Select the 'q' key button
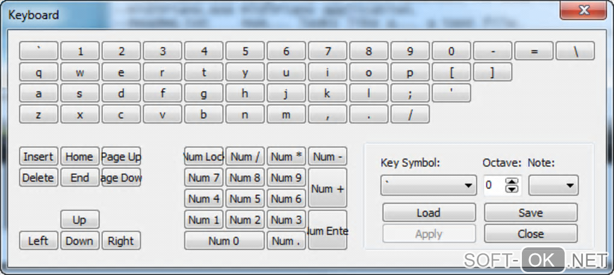This screenshot has width=614, height=275. (x=39, y=72)
